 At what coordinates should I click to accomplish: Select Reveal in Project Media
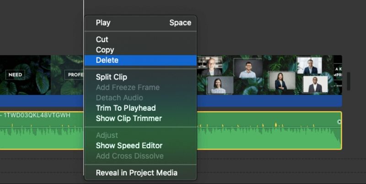point(140,173)
